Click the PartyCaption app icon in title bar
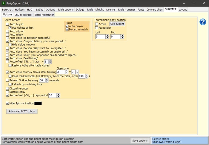This screenshot has height=145, width=209. click(4, 3)
